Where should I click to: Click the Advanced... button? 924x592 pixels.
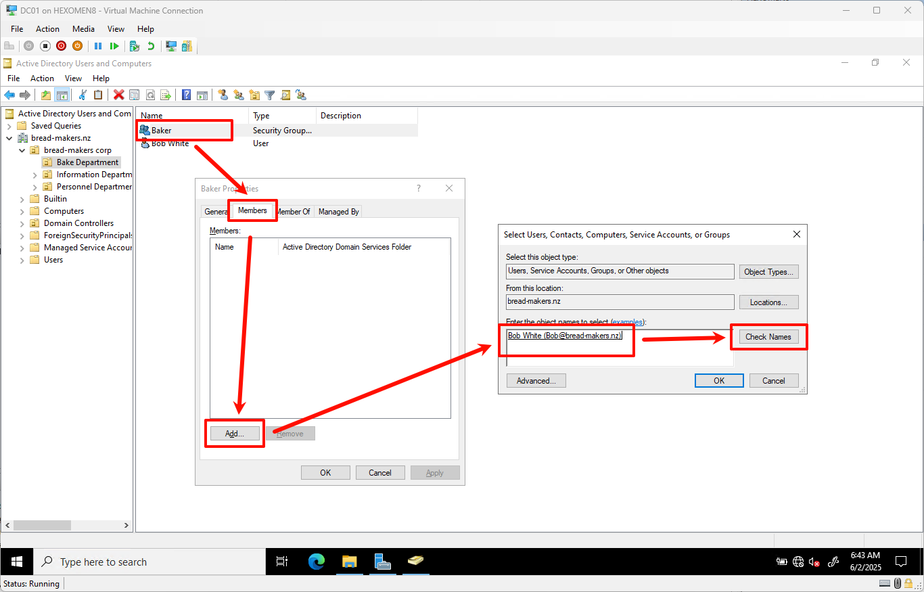(536, 381)
